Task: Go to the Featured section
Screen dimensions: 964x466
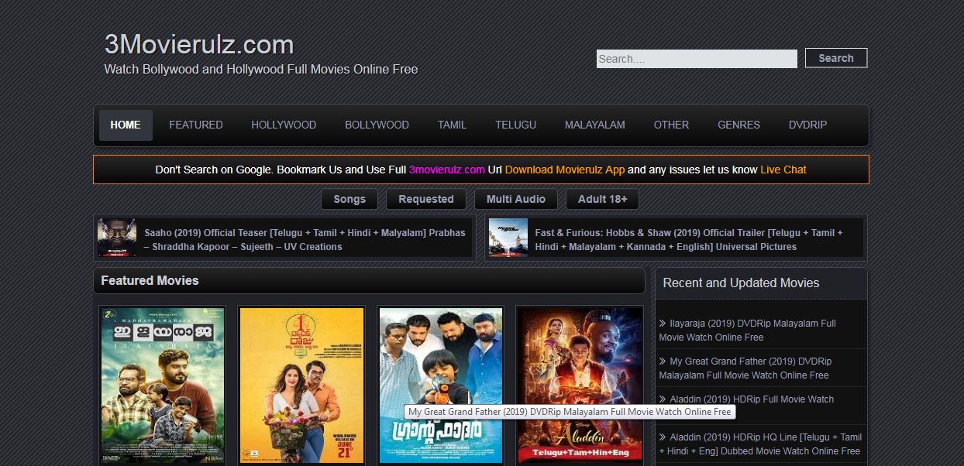Action: pos(196,125)
